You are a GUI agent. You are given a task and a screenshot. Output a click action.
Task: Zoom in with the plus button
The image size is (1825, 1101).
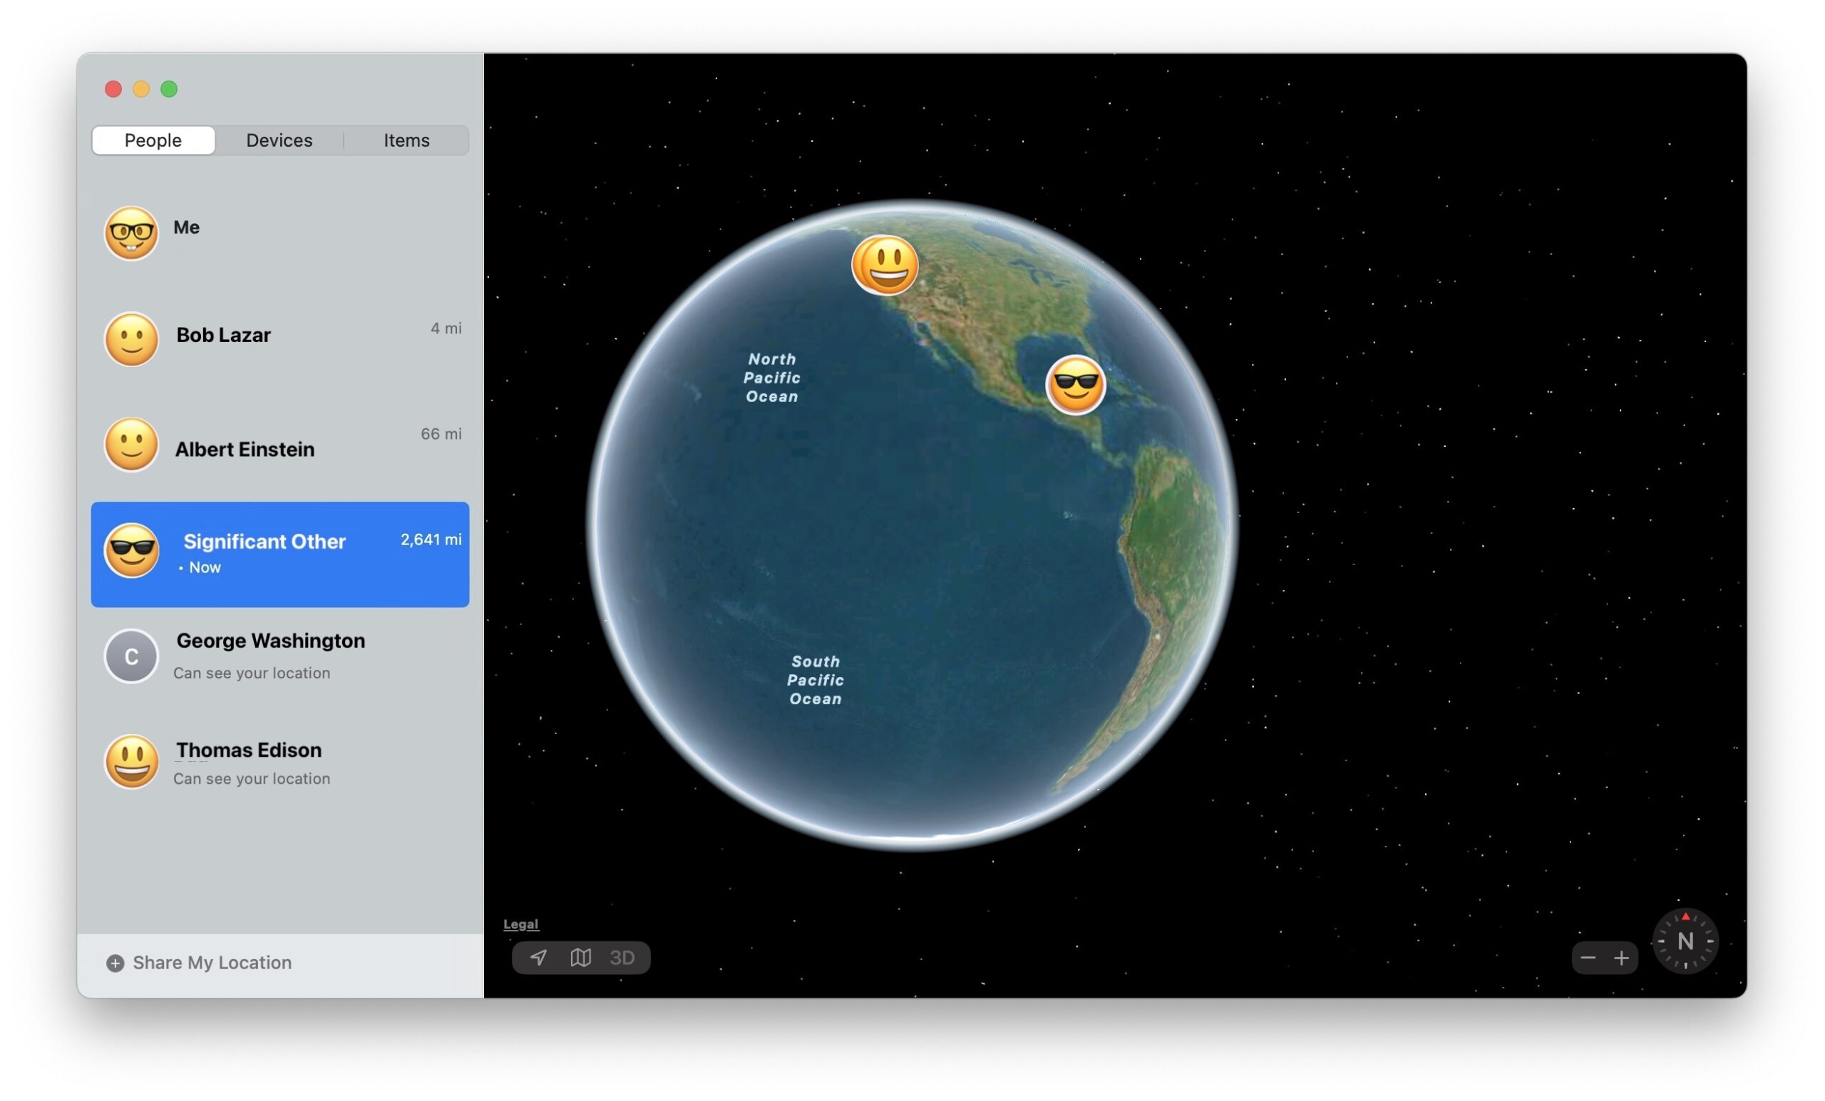(x=1621, y=957)
